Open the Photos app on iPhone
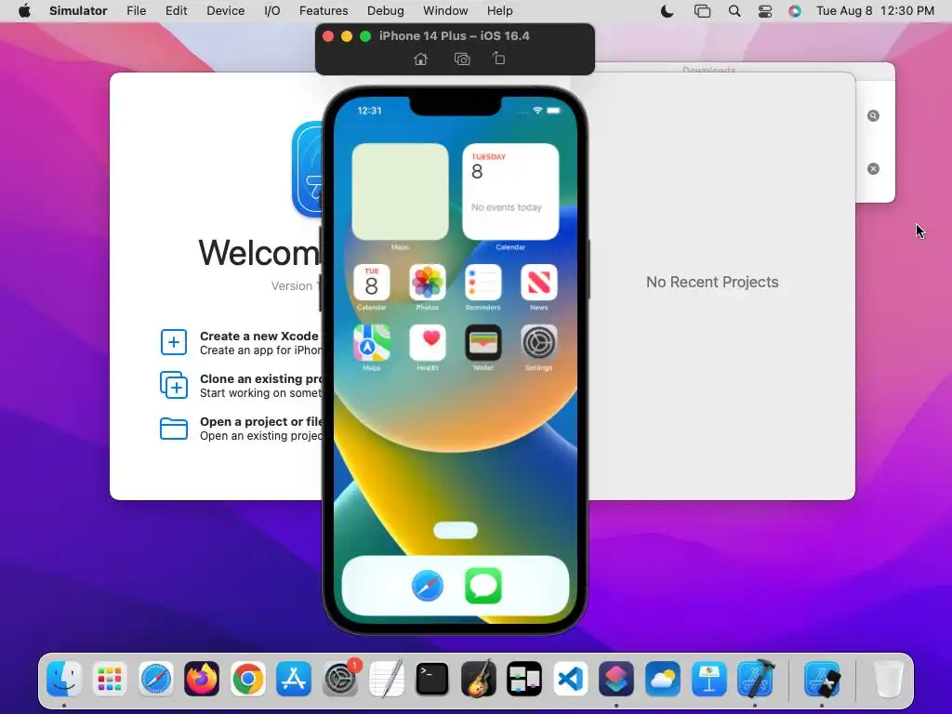The image size is (952, 714). point(428,283)
